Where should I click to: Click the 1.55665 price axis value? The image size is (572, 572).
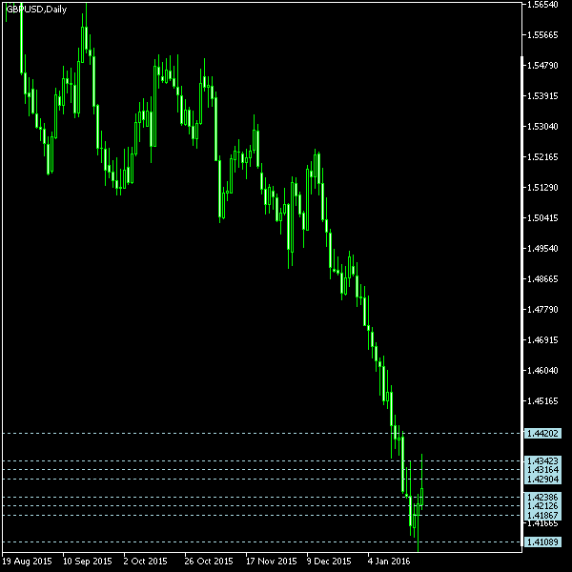tap(542, 35)
